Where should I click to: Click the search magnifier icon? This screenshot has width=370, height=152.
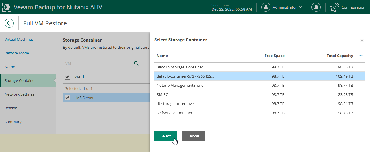click(x=136, y=63)
